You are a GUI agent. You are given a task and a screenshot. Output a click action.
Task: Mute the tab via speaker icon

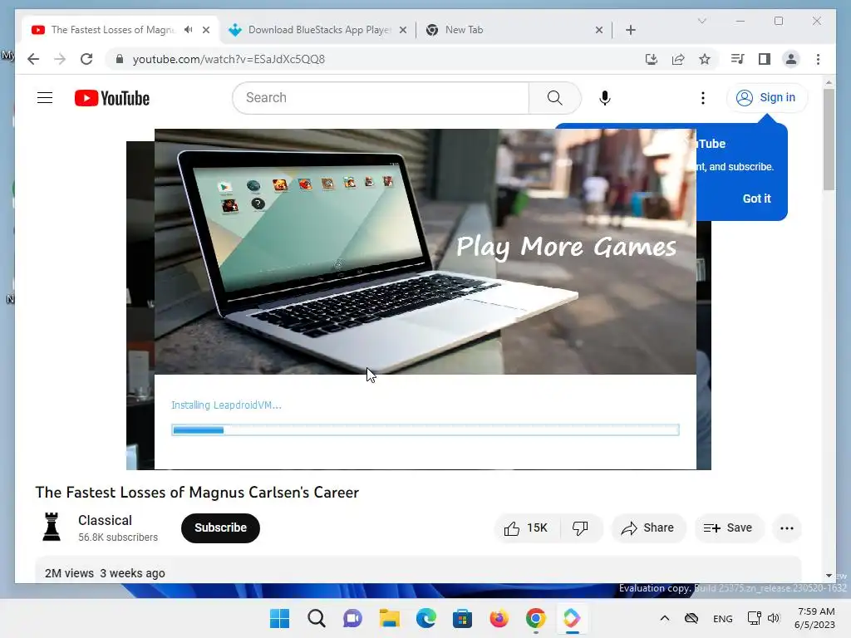click(189, 30)
